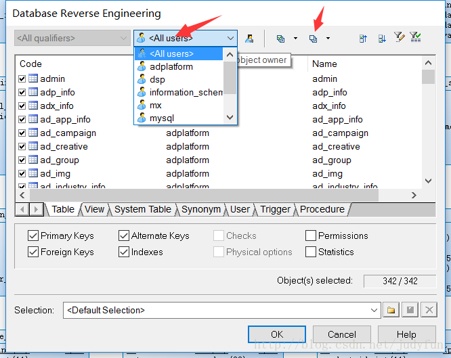Click the user dropdown list scroll-up arrow
Screen dimensions: 451x358
[230, 54]
